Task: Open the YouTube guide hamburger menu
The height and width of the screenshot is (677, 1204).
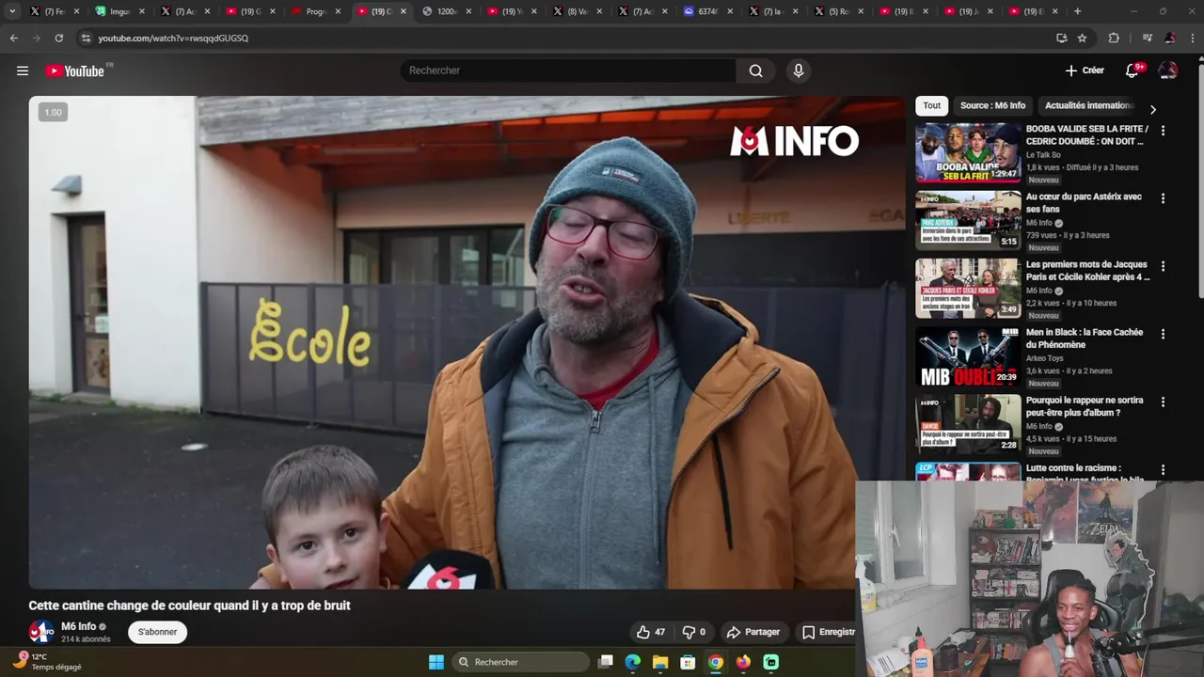Action: (23, 71)
